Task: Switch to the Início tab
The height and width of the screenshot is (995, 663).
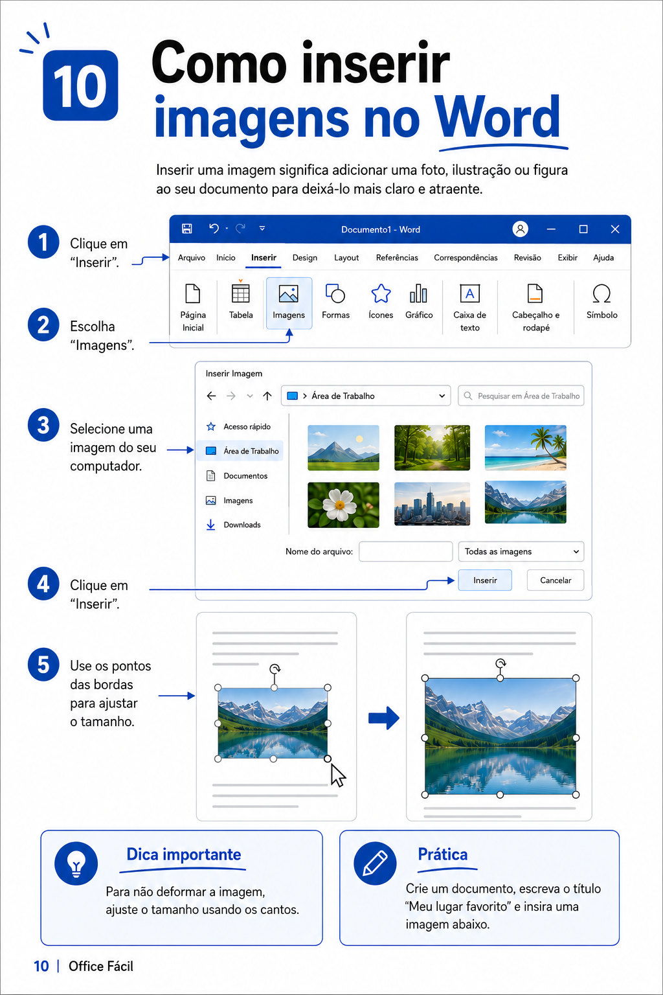Action: 226,258
